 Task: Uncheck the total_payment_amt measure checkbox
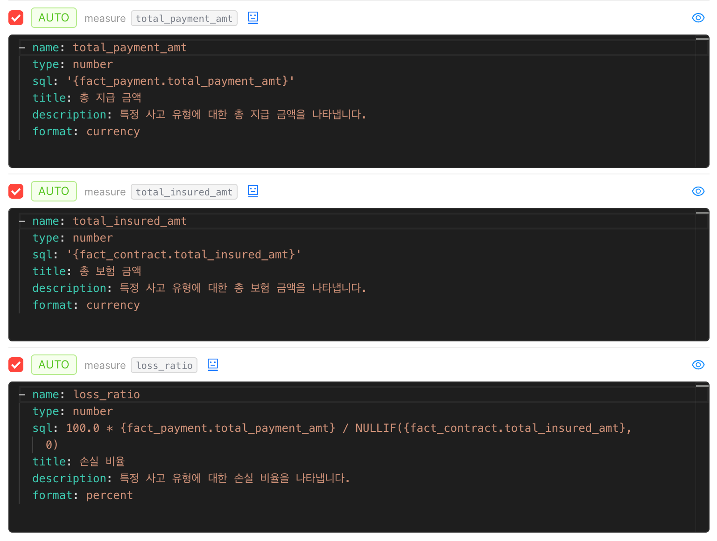[x=16, y=18]
